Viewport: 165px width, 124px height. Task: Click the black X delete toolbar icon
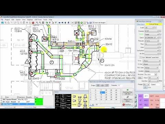coord(49,23)
